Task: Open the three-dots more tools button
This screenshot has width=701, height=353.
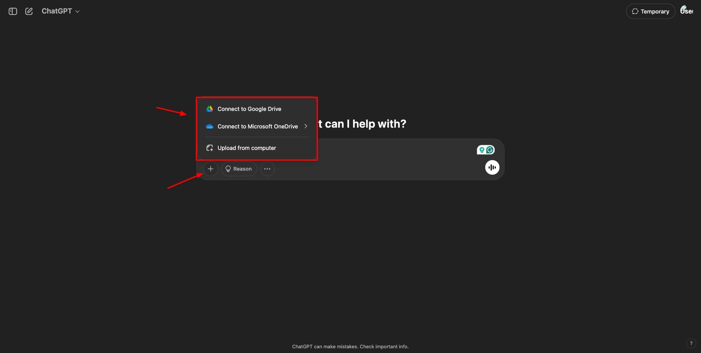Action: pyautogui.click(x=267, y=169)
